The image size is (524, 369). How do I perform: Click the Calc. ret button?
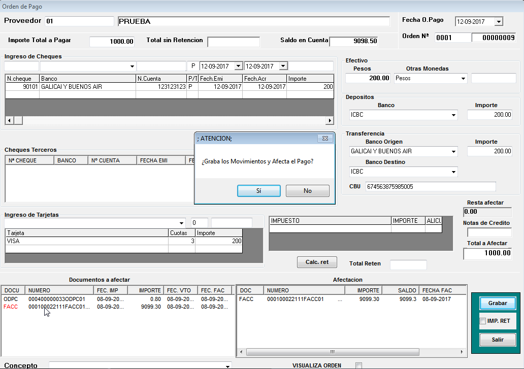[317, 262]
